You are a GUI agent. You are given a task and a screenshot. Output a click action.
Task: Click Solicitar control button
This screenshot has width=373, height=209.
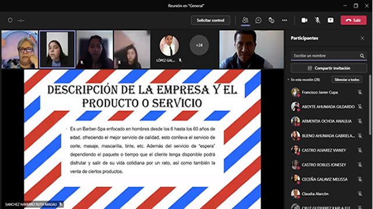tap(210, 20)
